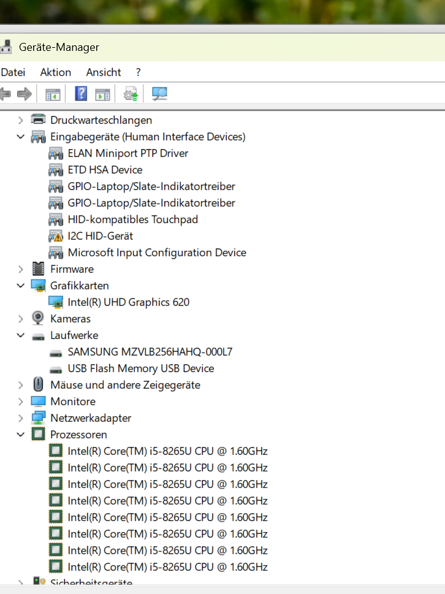Click the ETD HSA Device icon

56,170
